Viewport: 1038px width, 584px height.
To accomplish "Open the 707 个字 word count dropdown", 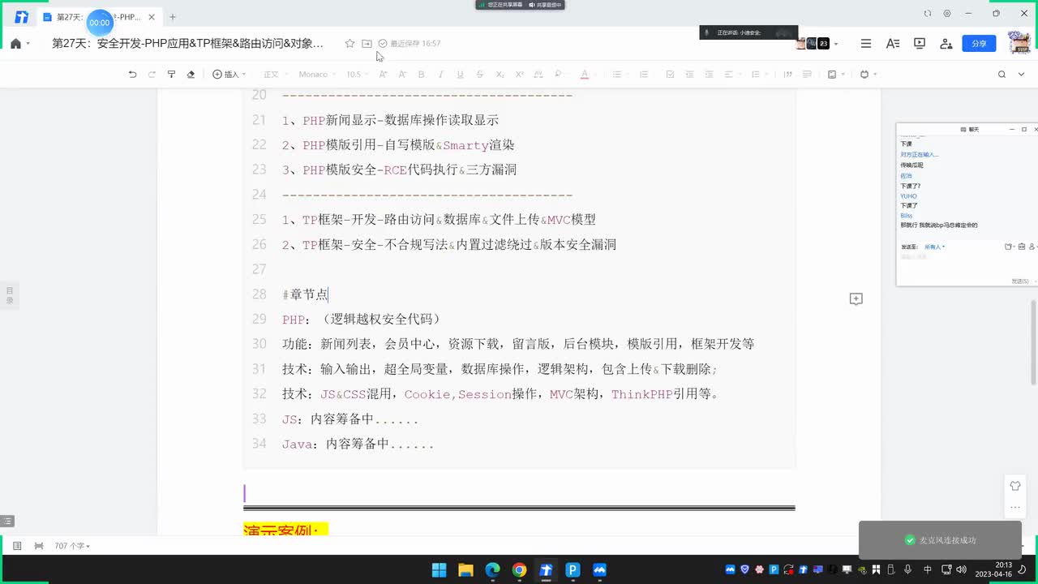I will tap(72, 547).
